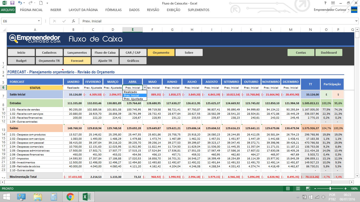Switch to the FÓRMULAS ribbon tab

pyautogui.click(x=113, y=10)
